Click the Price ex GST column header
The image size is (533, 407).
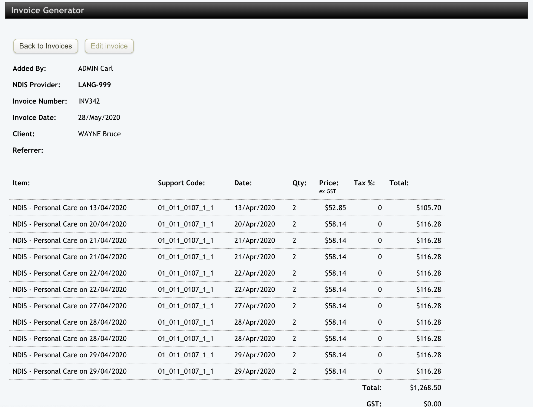tap(329, 184)
